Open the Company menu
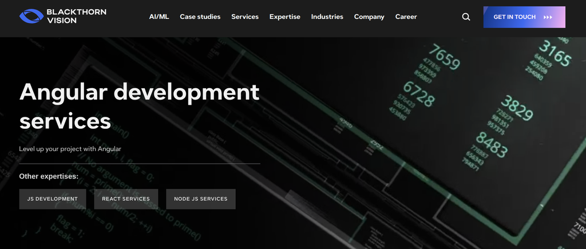This screenshot has width=586, height=249. tap(369, 17)
